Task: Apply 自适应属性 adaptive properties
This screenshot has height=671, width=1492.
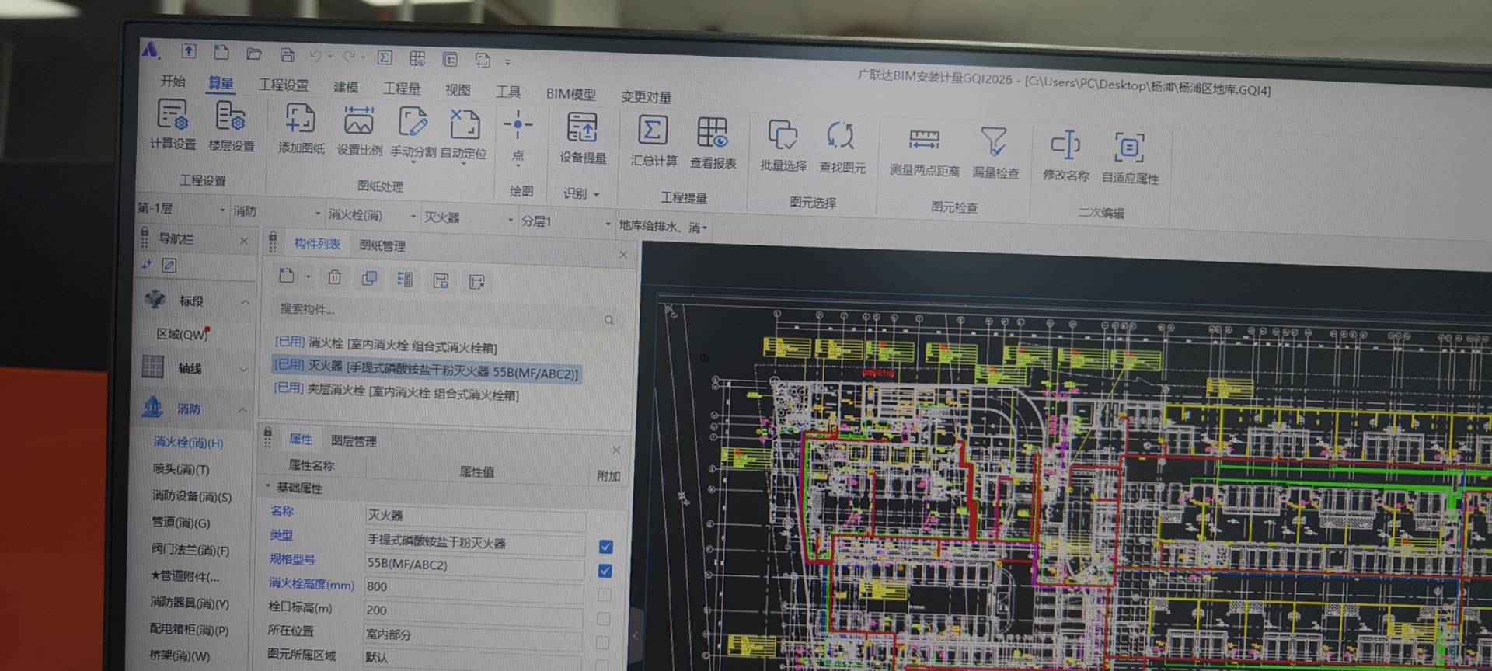Action: (x=1130, y=158)
